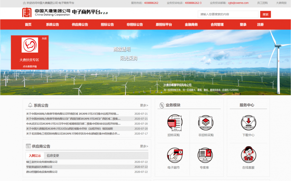Open the 原招标平台 navigation item
291x181 pixels.
coord(164,25)
